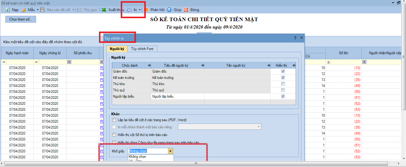This screenshot has height=167, width=406.
Task: Enable Hiển thị cột Số thứ tự checkbox
Action: tap(114, 135)
